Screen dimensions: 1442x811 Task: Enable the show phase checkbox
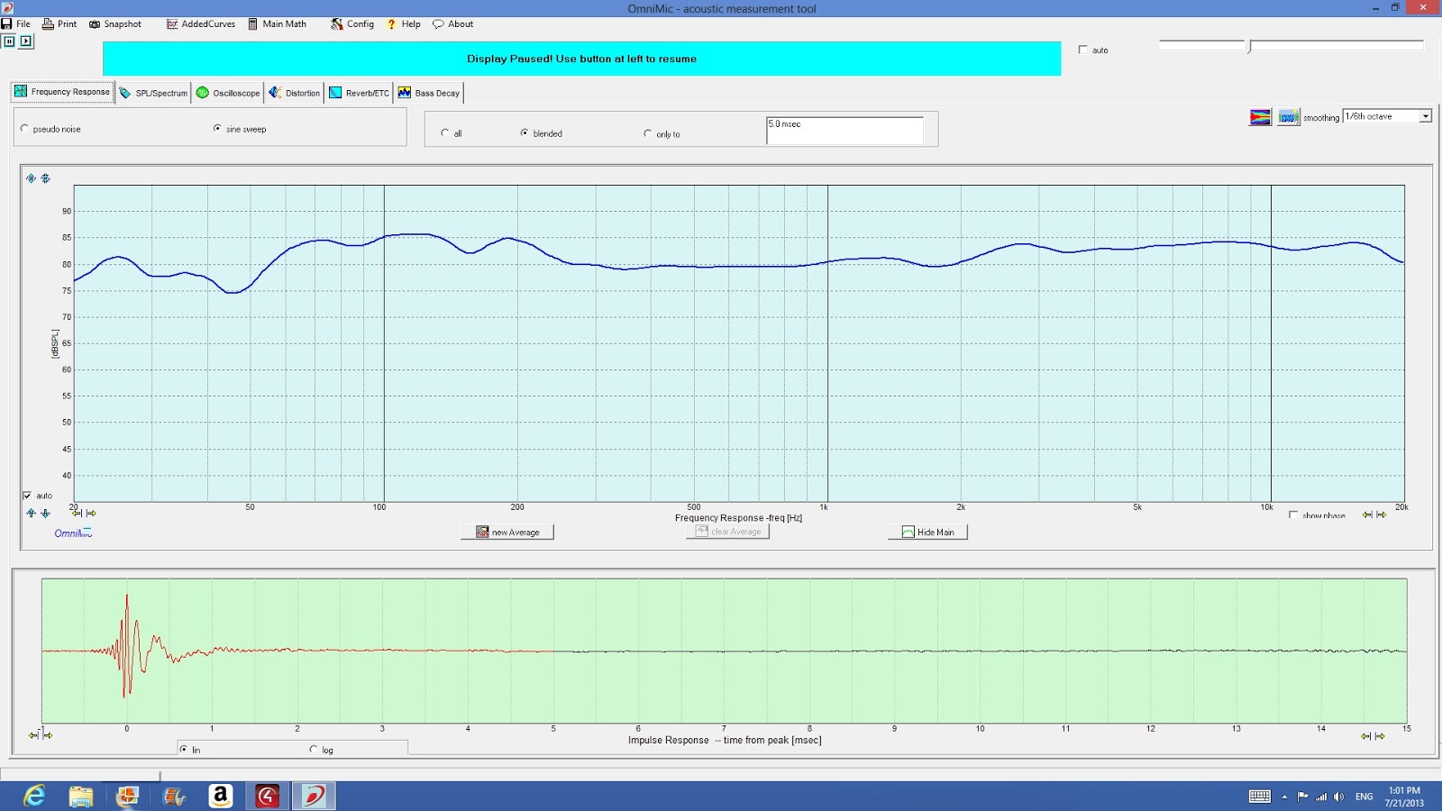click(1293, 515)
